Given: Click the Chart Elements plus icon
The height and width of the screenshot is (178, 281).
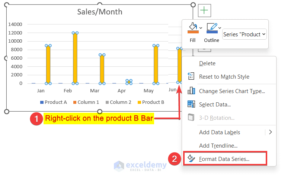Looking at the screenshot, I should point(204,10).
